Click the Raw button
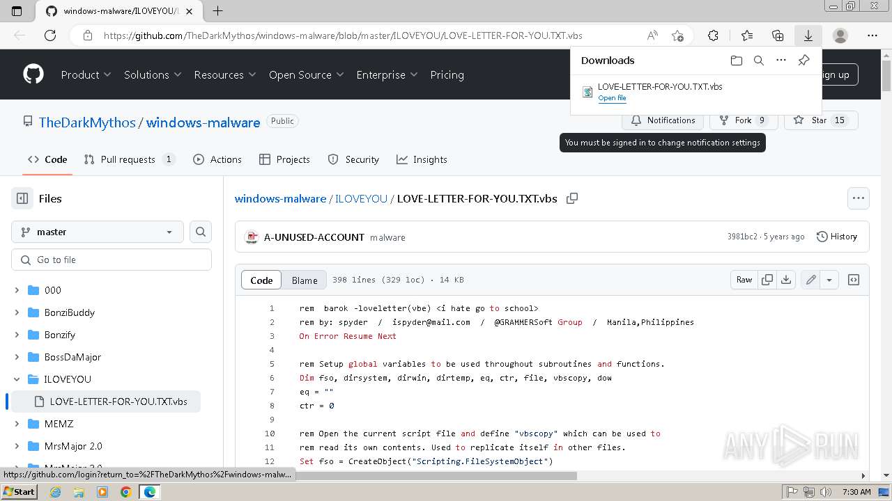 coord(744,280)
